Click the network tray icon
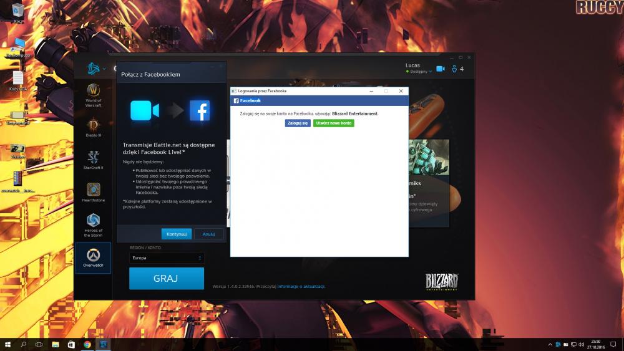The width and height of the screenshot is (624, 351). point(573,344)
